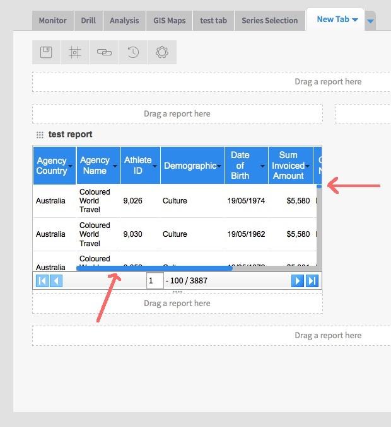This screenshot has height=427, width=391.
Task: Switch to the Drill tab
Action: coord(88,21)
